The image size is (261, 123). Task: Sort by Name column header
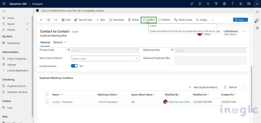tap(58, 95)
